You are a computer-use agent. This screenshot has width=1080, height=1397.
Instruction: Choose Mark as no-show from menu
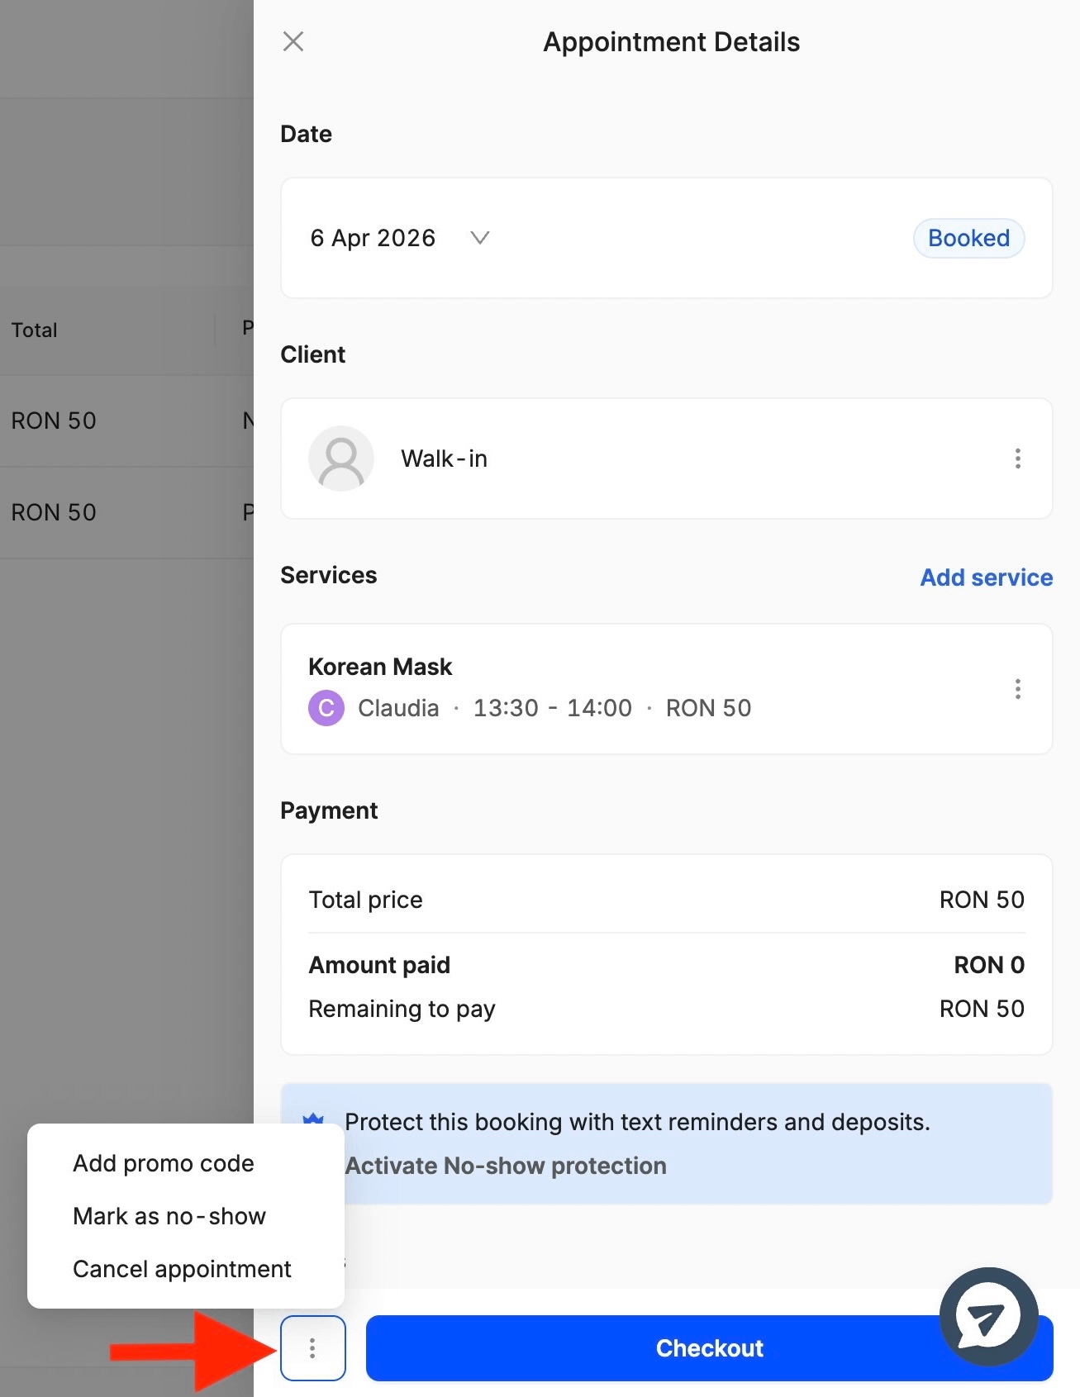pos(169,1216)
